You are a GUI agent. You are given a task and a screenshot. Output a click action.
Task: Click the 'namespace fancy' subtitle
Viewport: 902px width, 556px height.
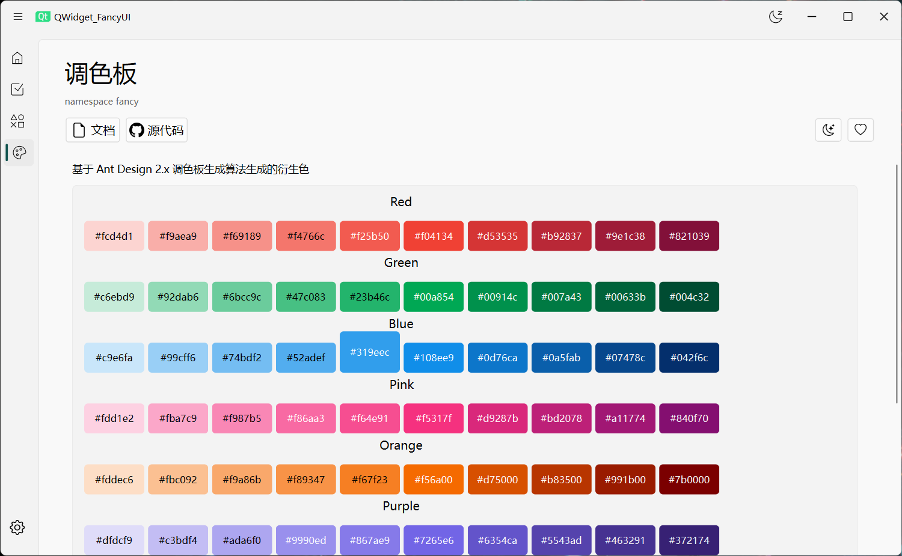click(x=102, y=102)
